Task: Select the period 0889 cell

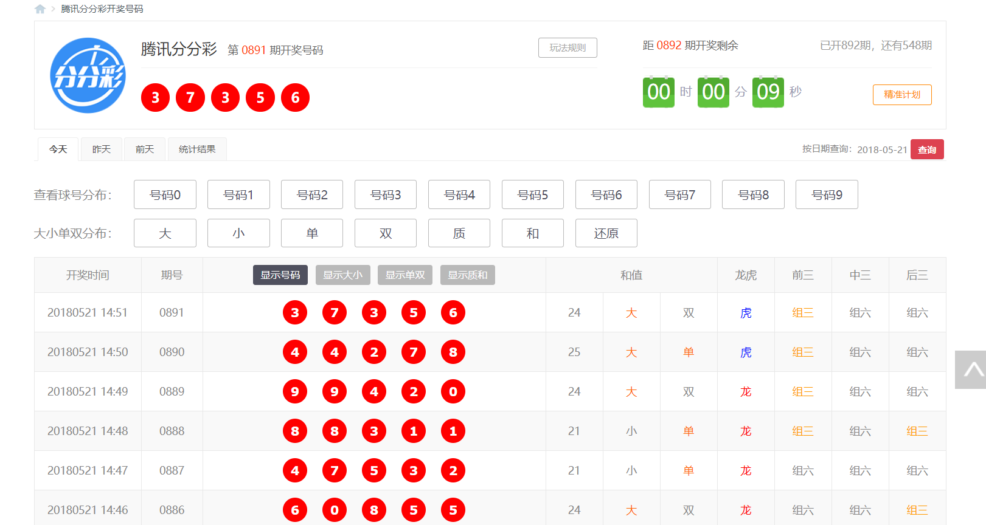Action: tap(172, 391)
